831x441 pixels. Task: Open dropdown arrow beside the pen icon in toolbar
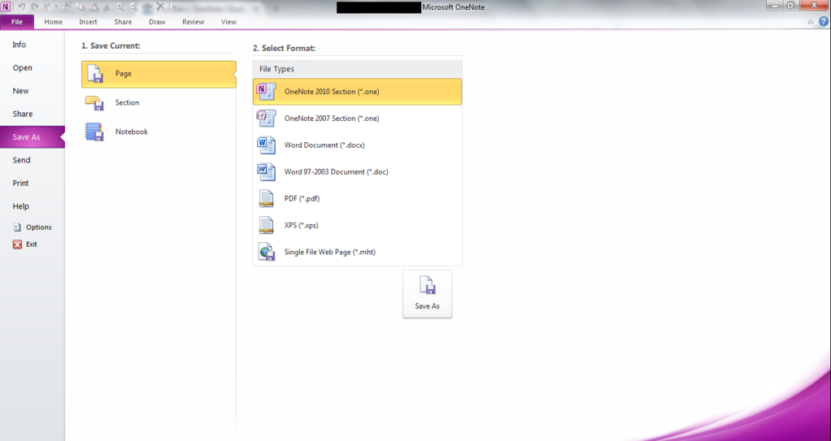coord(56,6)
